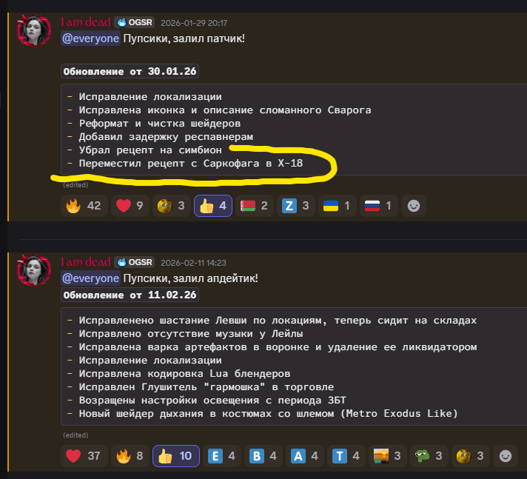Open emoji picker on first message
Screen dimensions: 527x479
click(414, 206)
